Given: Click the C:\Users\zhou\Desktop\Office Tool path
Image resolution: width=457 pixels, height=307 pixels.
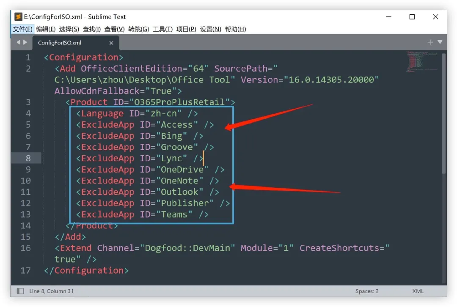Looking at the screenshot, I should 142,80.
